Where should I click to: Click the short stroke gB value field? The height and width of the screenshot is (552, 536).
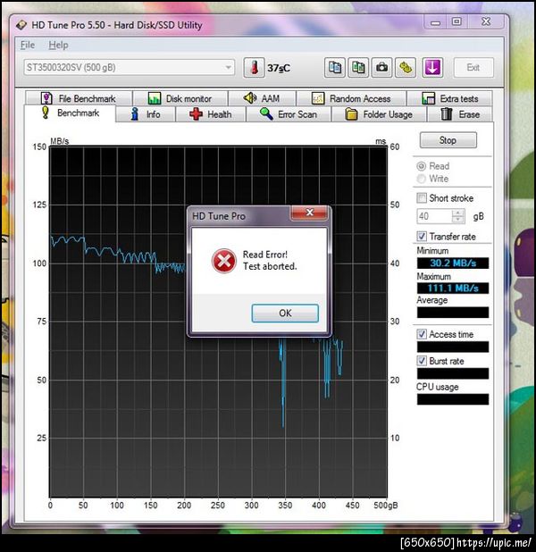[435, 216]
